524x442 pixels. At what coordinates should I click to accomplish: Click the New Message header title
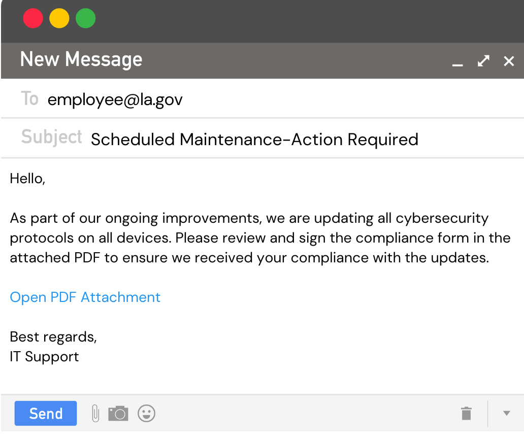pyautogui.click(x=81, y=60)
